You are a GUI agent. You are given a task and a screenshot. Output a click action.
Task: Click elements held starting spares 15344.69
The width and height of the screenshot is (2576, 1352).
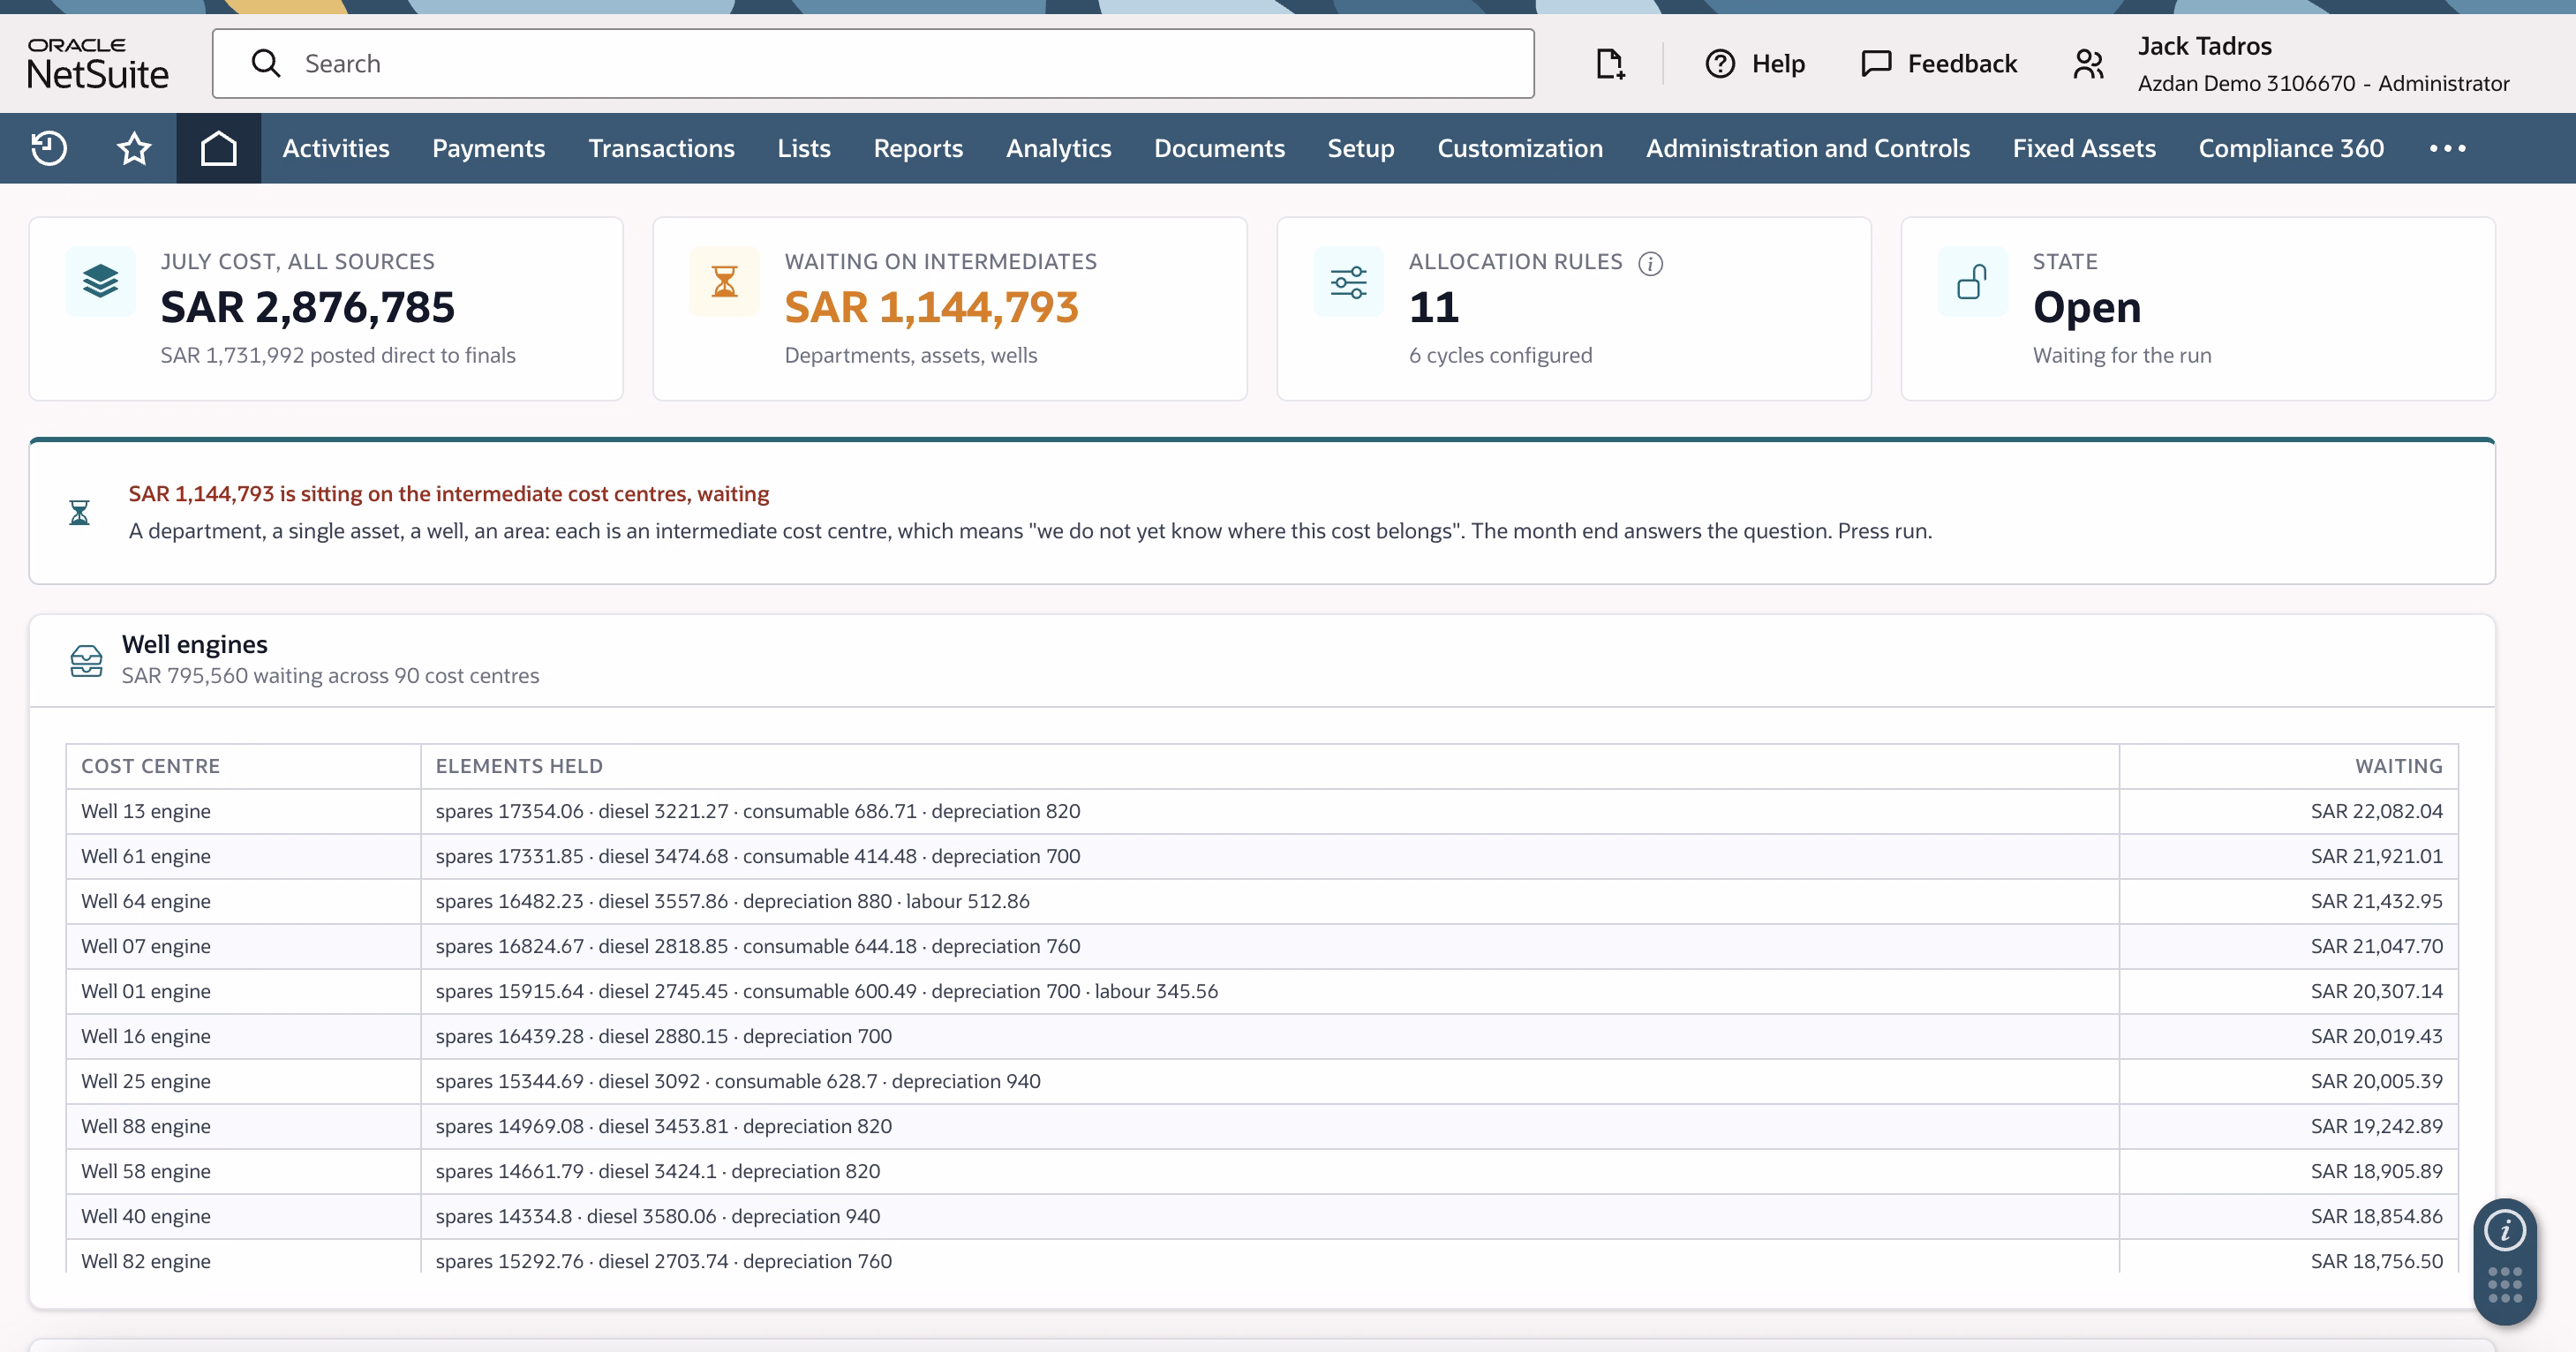click(x=738, y=1081)
